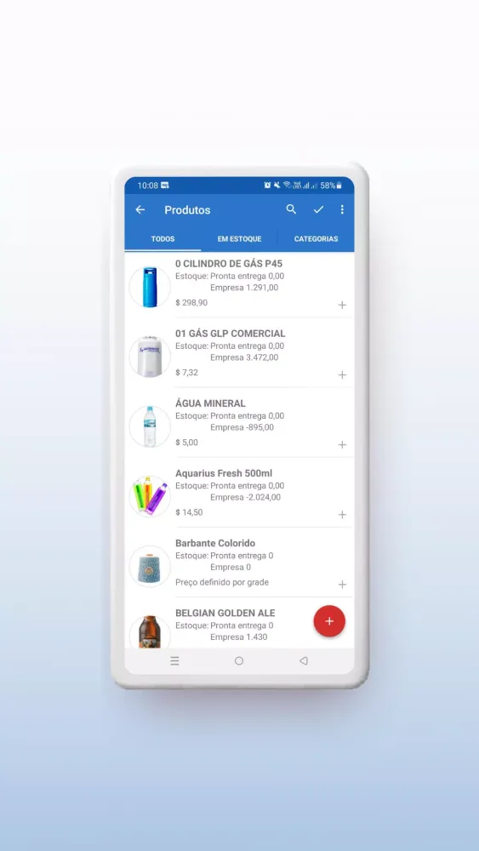The image size is (479, 851).
Task: Tap status bar clock 10:08
Action: (x=147, y=186)
